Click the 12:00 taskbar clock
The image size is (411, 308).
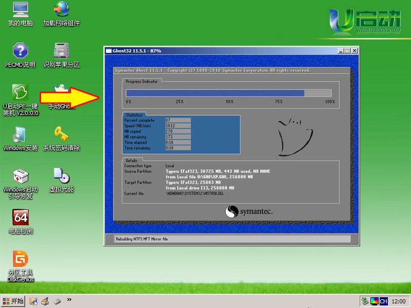click(x=399, y=301)
